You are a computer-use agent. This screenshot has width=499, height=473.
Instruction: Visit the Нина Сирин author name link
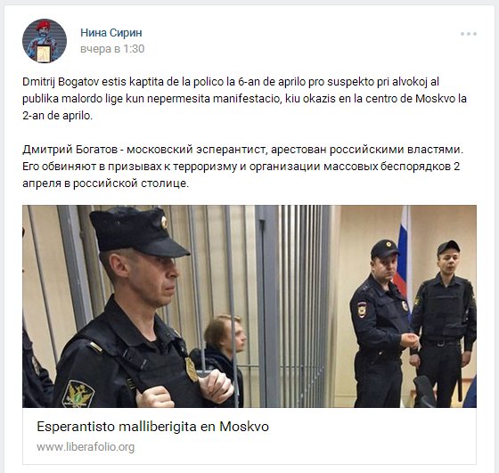111,32
